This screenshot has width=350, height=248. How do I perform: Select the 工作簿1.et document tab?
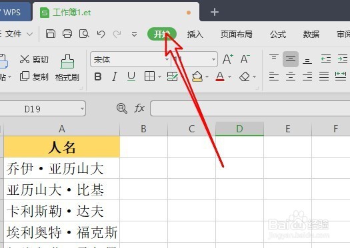(116, 13)
